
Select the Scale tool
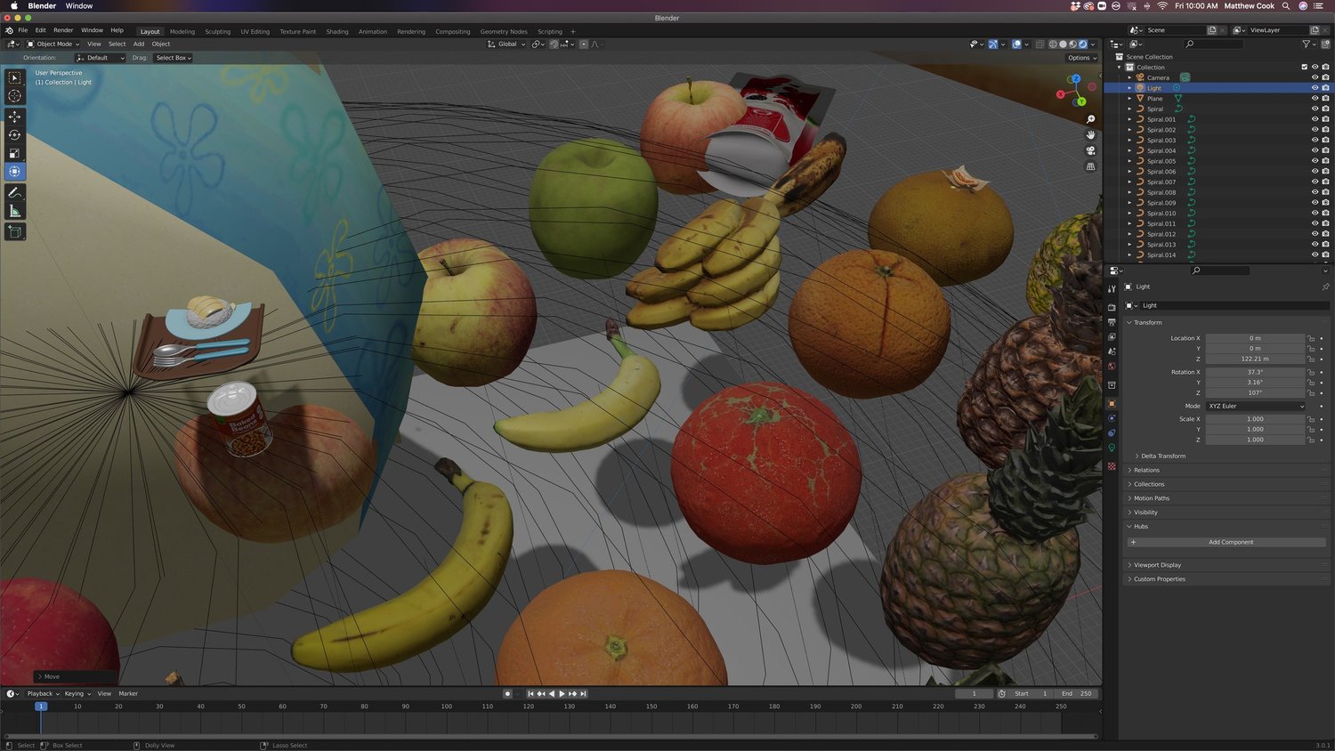15,153
